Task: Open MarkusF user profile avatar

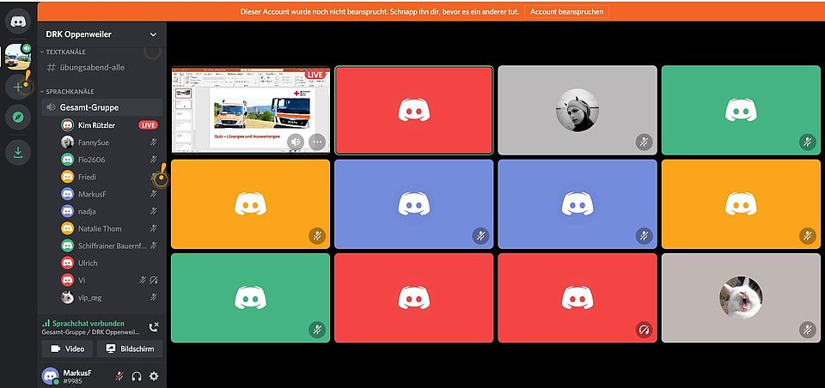Action: click(51, 376)
